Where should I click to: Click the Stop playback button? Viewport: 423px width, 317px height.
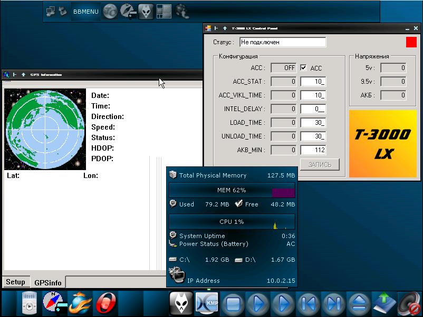[233, 304]
